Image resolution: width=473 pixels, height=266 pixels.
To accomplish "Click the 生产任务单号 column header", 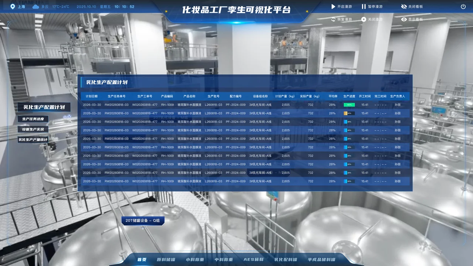I will tap(116, 96).
